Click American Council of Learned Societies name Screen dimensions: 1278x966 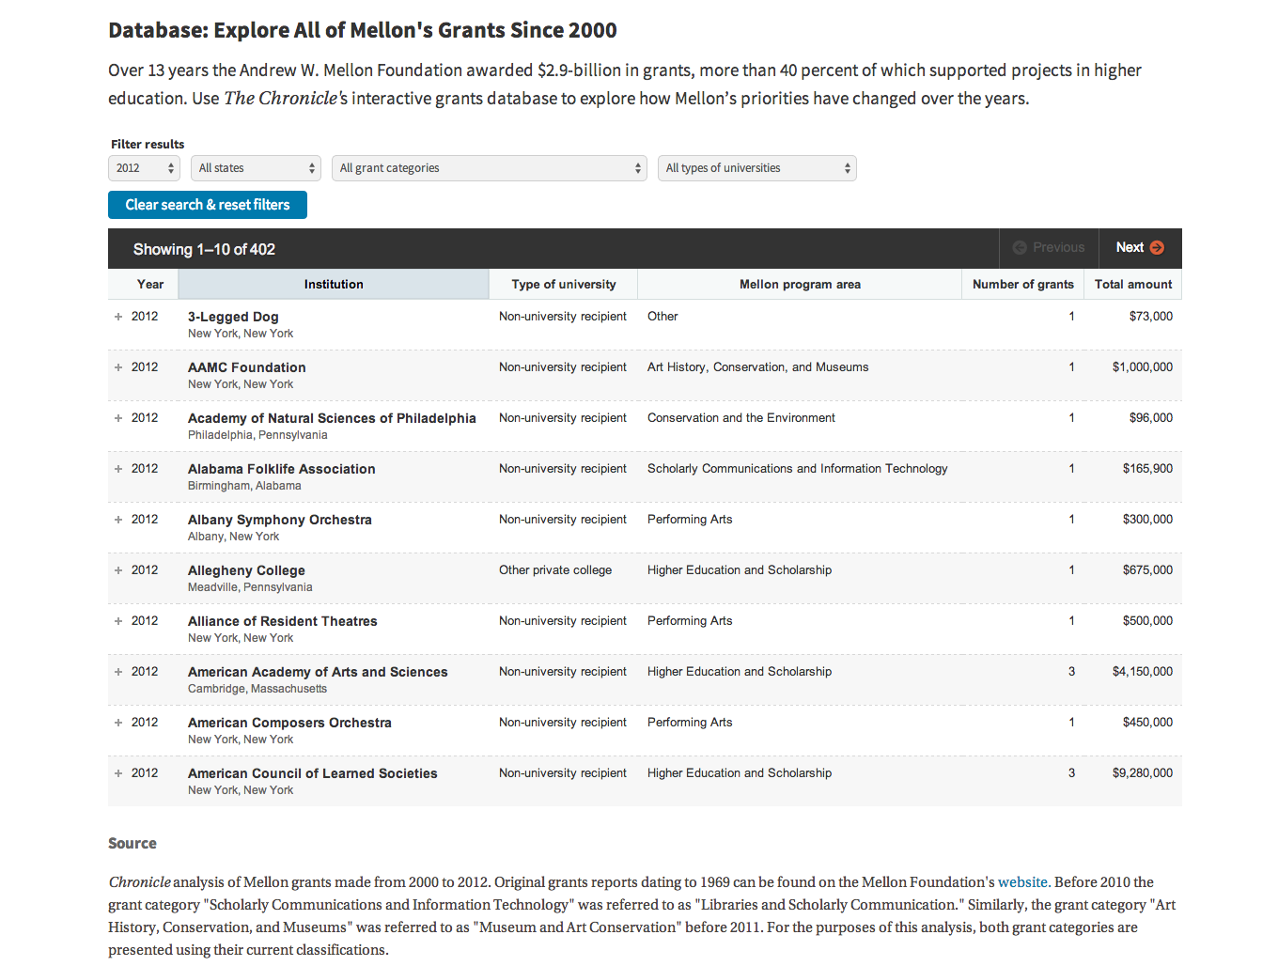[x=313, y=773]
